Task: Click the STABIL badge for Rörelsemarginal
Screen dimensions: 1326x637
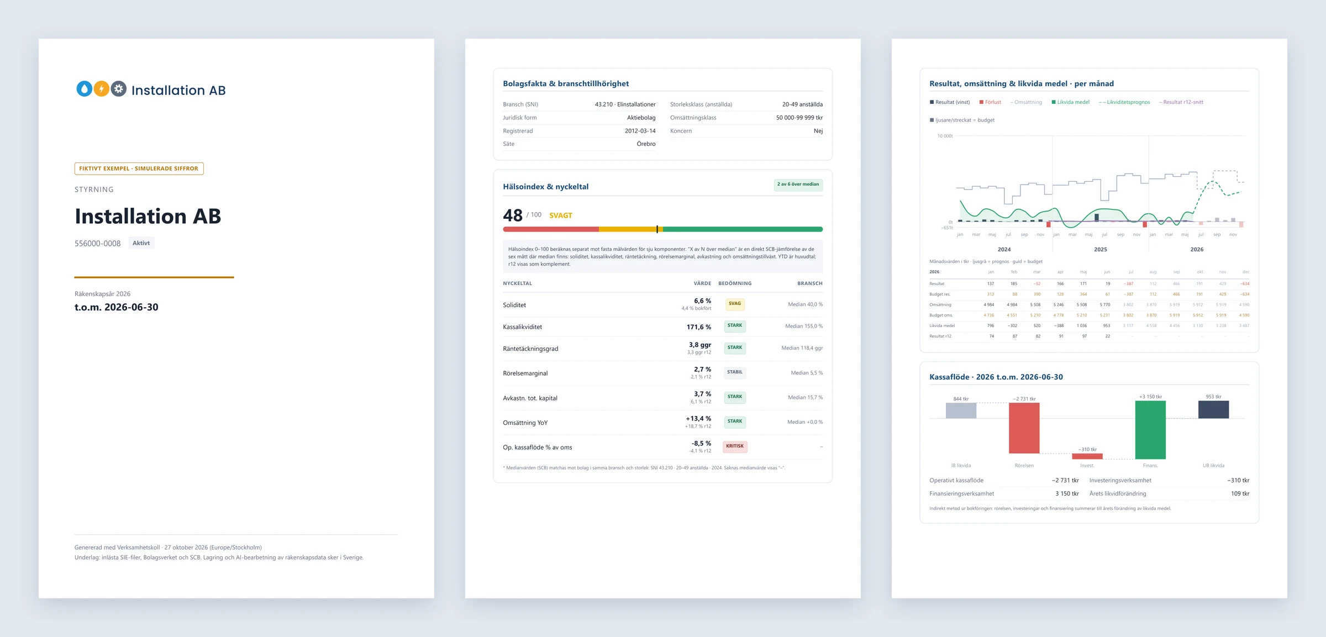Action: pyautogui.click(x=735, y=372)
